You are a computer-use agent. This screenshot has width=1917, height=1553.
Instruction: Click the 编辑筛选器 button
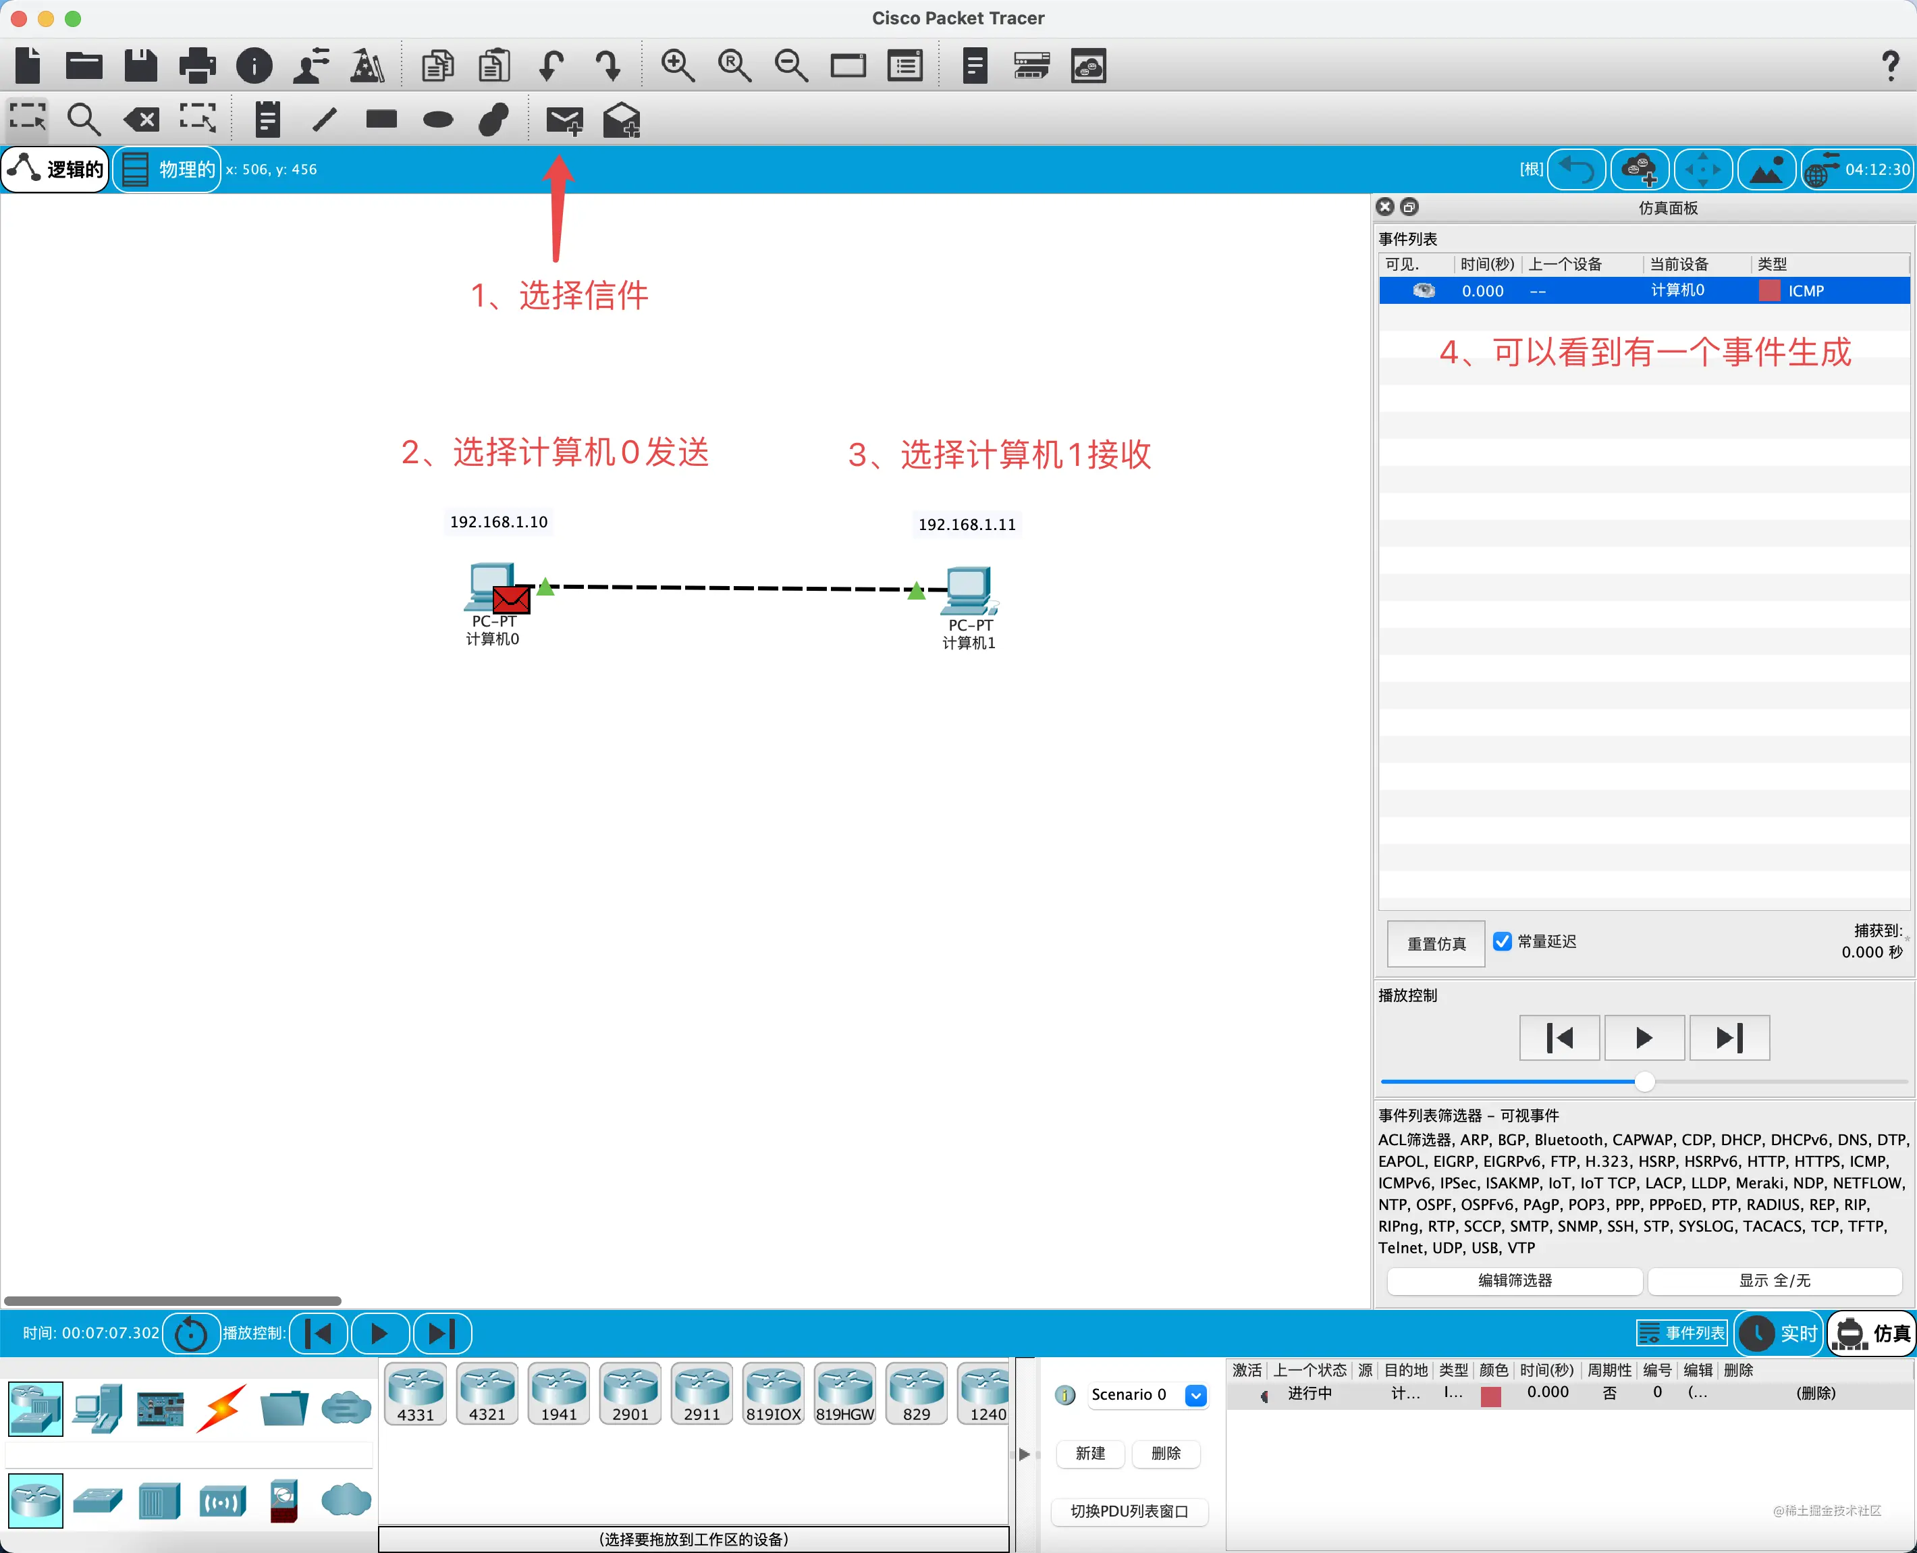tap(1515, 1280)
